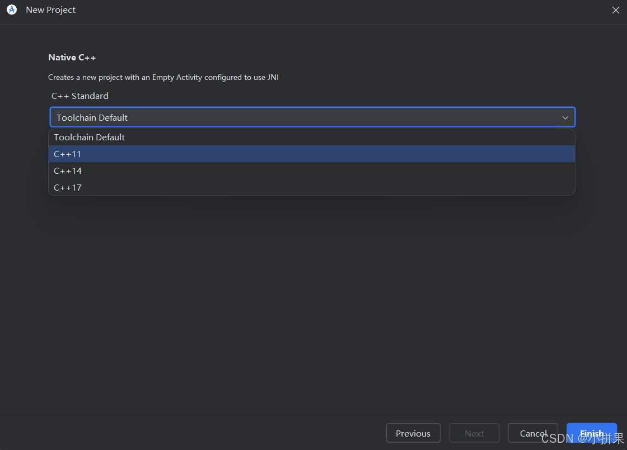Click the New Project title text
This screenshot has height=450, width=627.
coord(50,10)
